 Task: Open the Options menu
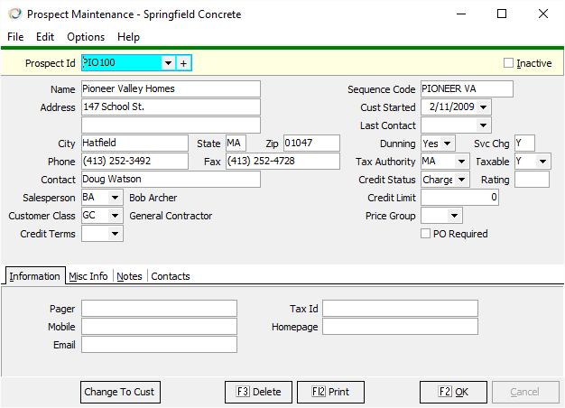point(86,37)
